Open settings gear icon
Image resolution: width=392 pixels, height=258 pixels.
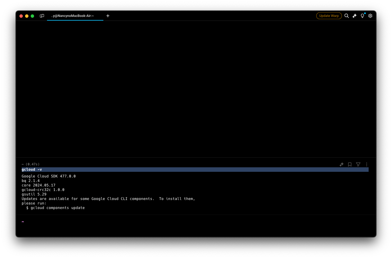coord(370,16)
